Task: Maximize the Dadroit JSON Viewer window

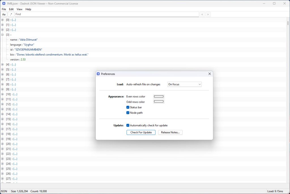Action: (x=274, y=3)
